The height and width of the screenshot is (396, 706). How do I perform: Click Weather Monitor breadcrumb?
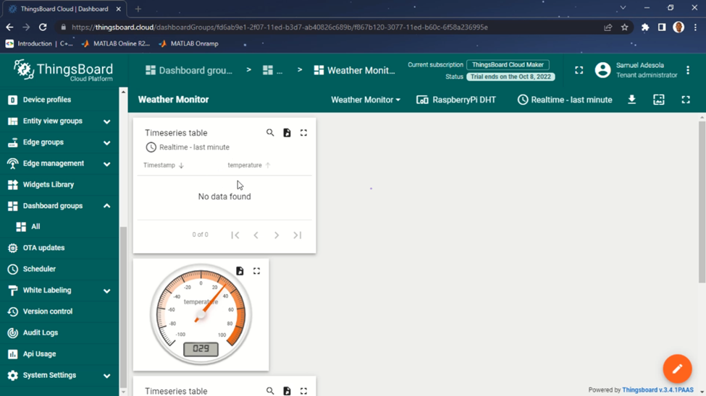click(354, 71)
